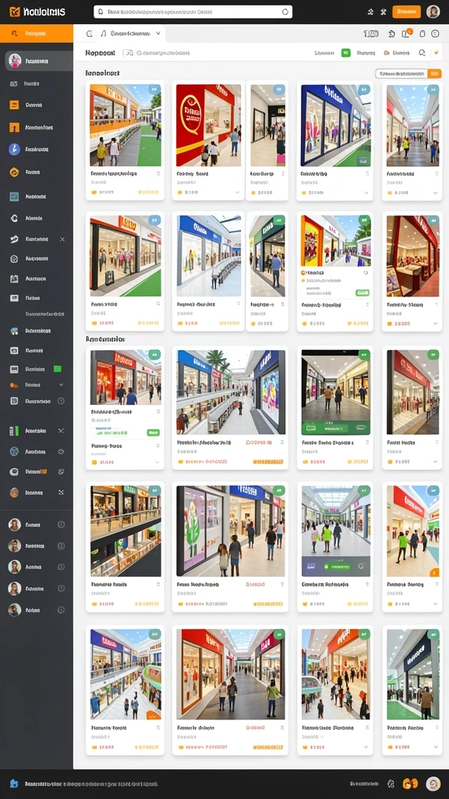Toggle the green square indicator in the sidebar
Screen dimensions: 449x799
point(58,369)
